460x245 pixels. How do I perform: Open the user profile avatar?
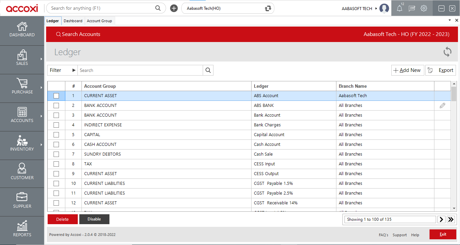point(384,8)
